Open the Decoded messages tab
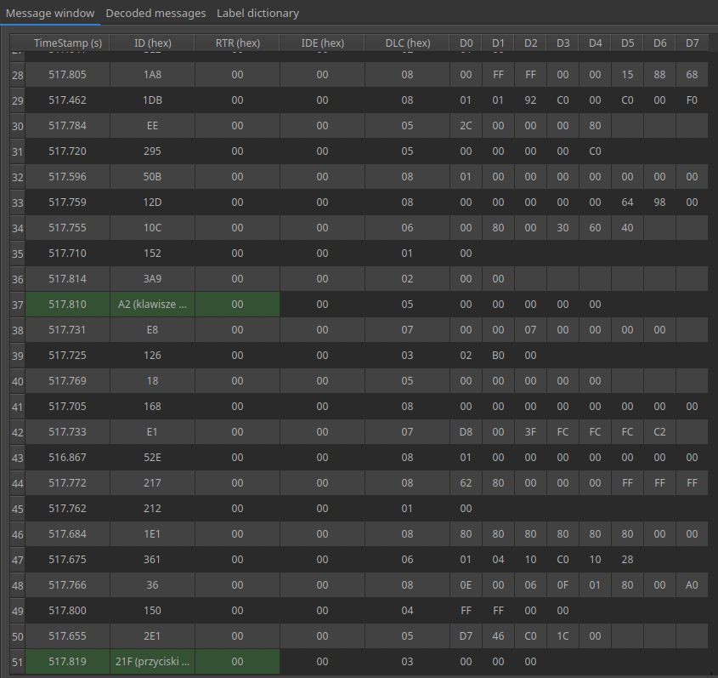 tap(155, 14)
